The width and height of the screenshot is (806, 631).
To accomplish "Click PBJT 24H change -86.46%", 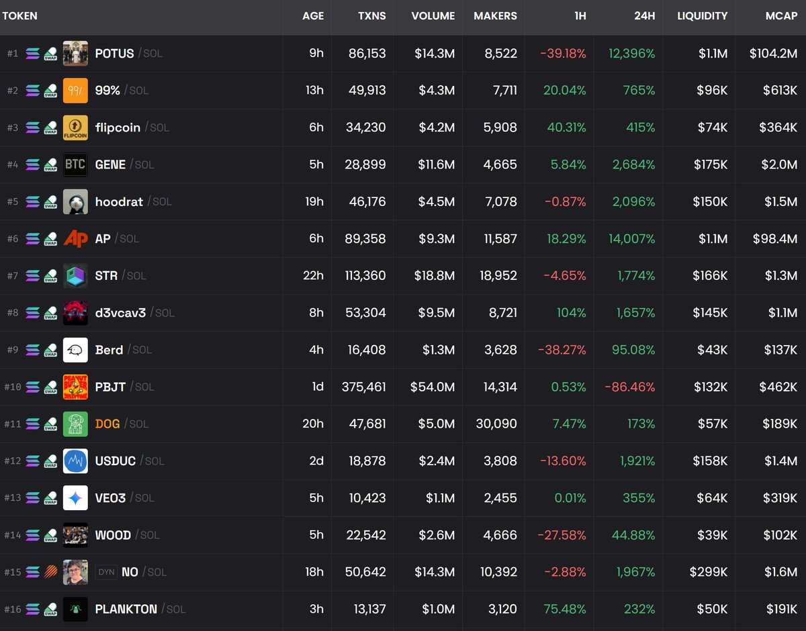I will pos(630,387).
